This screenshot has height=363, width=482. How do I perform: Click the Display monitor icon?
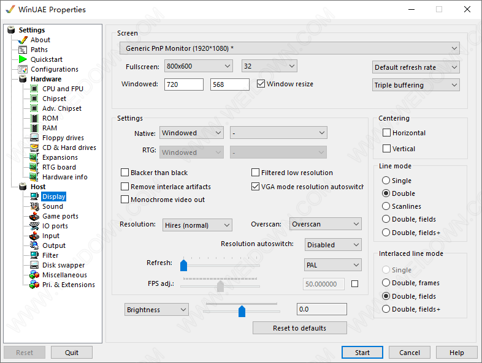pyautogui.click(x=34, y=196)
